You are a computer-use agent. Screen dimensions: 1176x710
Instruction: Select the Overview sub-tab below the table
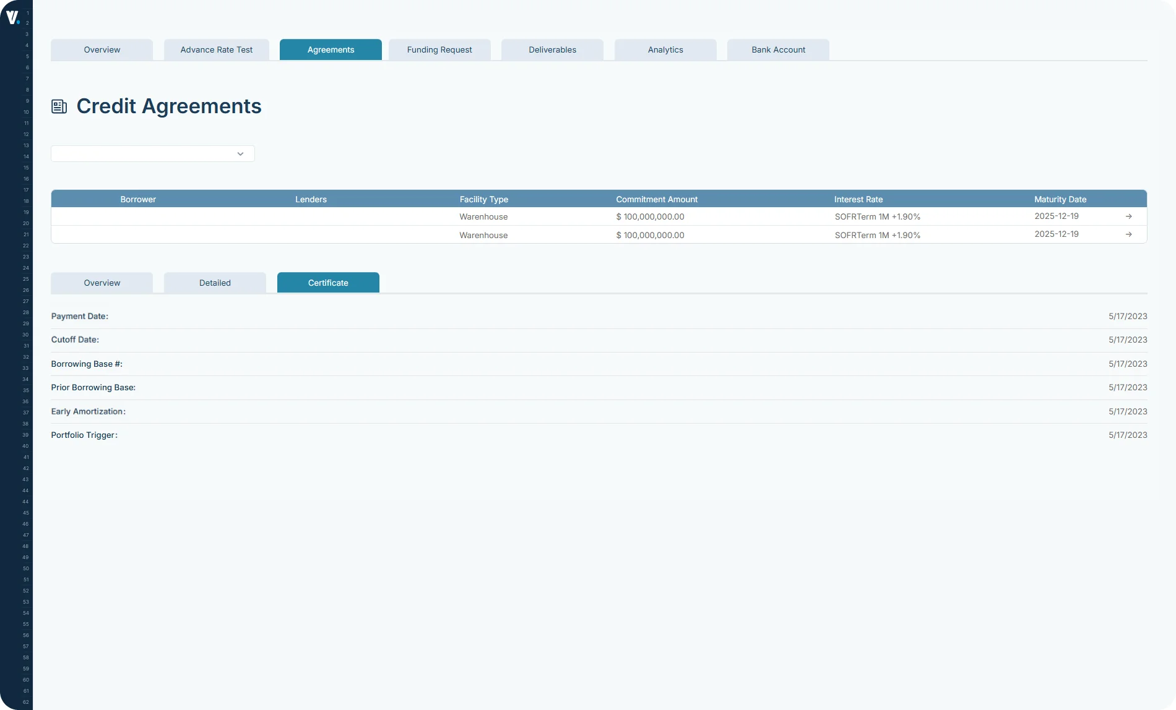point(102,283)
